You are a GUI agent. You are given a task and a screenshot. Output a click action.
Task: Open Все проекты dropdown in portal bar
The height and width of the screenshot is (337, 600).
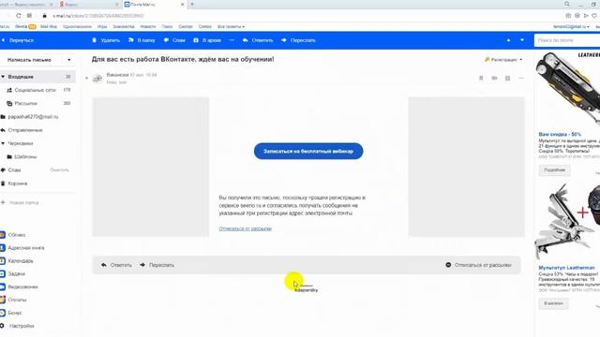[x=232, y=27]
